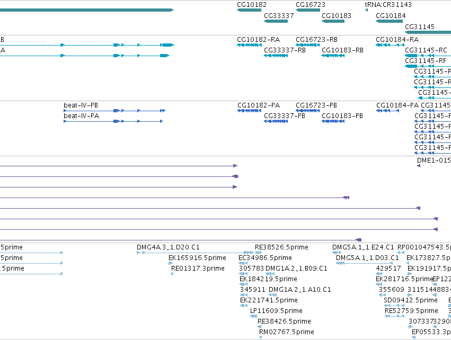Viewport: 451px width, 340px height.
Task: Click the RE38426.5prime EST label
Action: pyautogui.click(x=284, y=321)
